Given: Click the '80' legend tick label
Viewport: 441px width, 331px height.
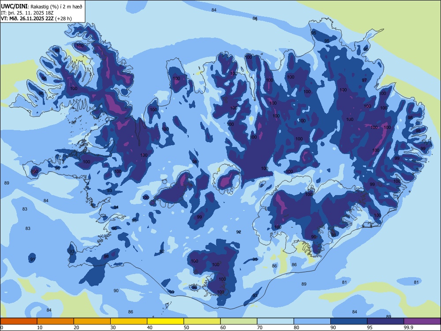Looking at the screenshot, I should coord(296,327).
